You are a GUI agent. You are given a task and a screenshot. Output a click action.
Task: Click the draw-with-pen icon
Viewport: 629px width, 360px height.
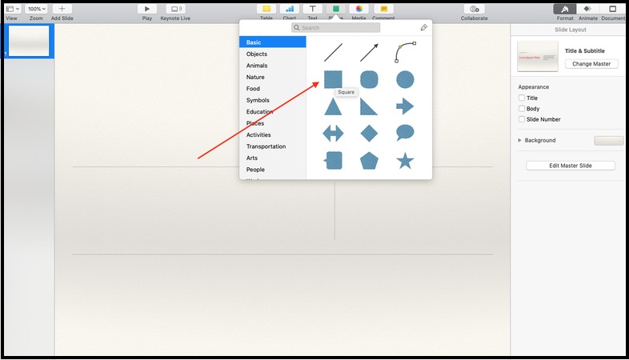tap(423, 28)
